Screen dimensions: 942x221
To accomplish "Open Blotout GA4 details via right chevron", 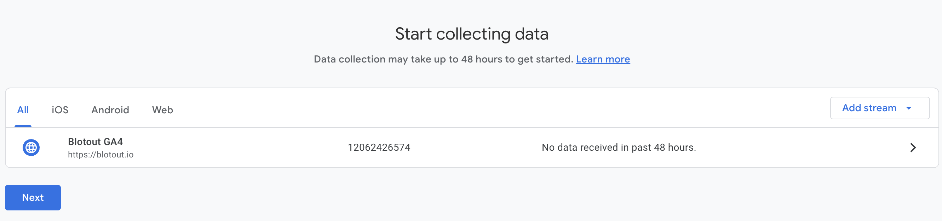I will coord(913,148).
